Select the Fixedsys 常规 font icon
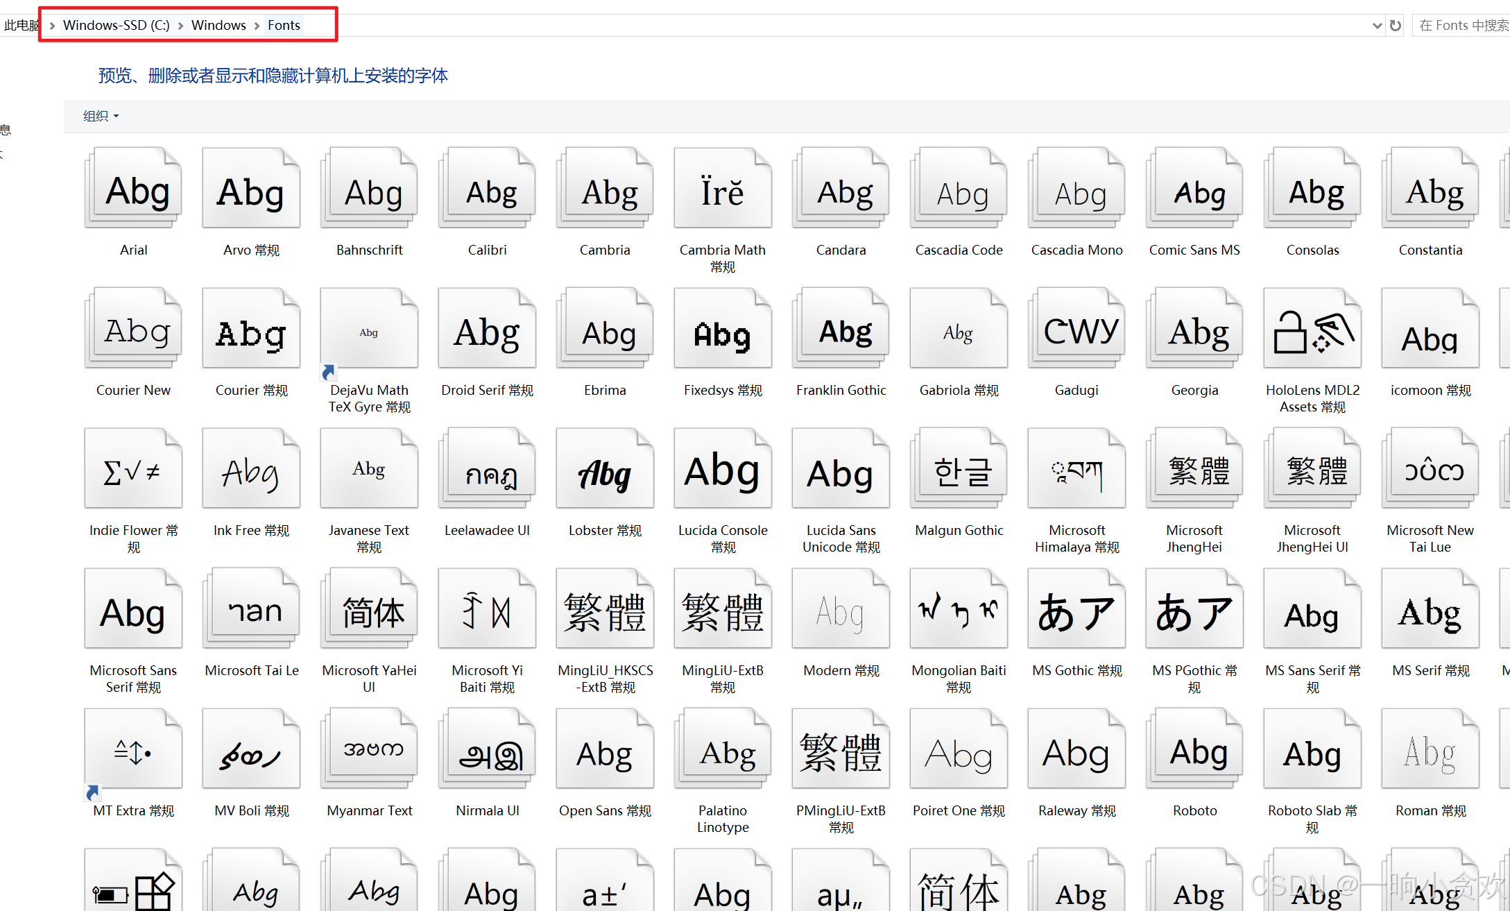 tap(723, 327)
